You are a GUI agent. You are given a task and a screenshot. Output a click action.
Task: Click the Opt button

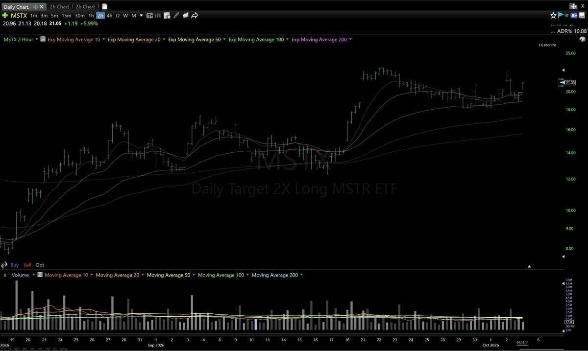coord(40,265)
